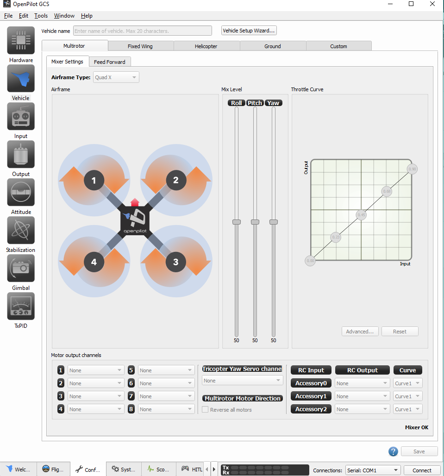The width and height of the screenshot is (444, 476).
Task: Open the Gimbal camera settings icon
Action: pyautogui.click(x=21, y=268)
